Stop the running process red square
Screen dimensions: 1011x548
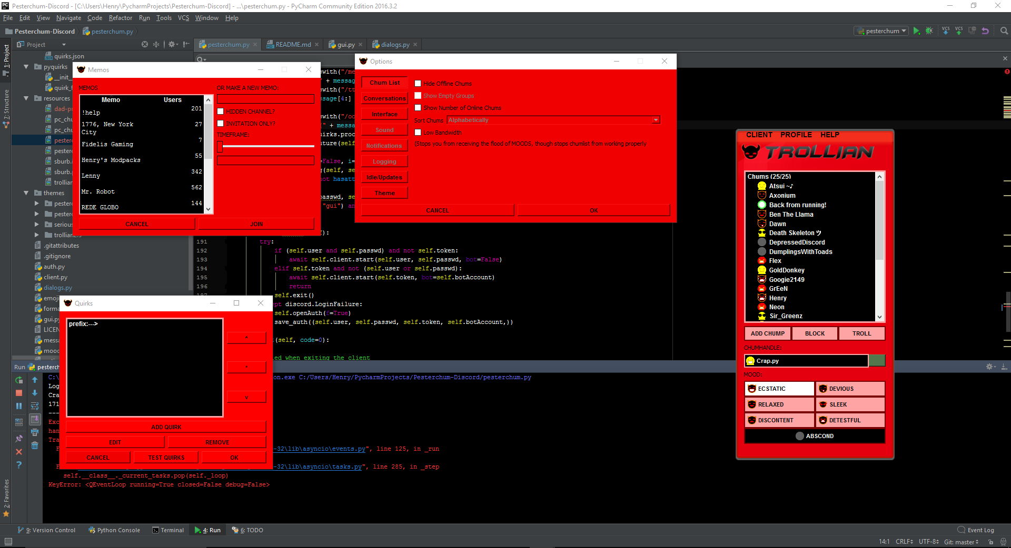click(19, 393)
